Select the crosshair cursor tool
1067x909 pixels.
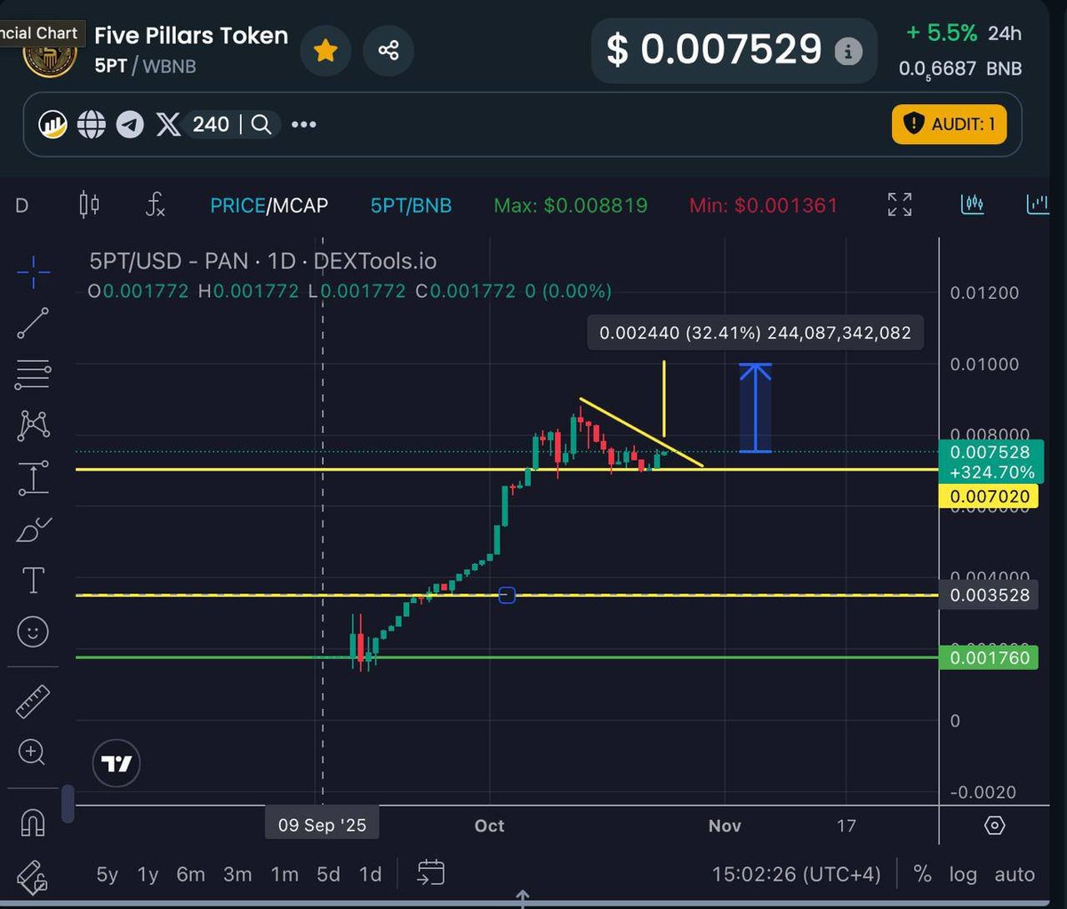click(33, 272)
